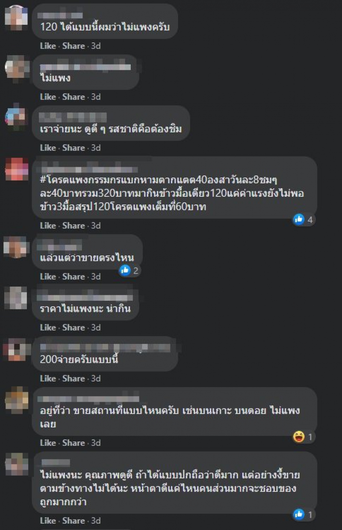Share the comment 'ราคาไม่แพงนะ น่ากิน'
This screenshot has height=530, width=342.
pos(74,327)
